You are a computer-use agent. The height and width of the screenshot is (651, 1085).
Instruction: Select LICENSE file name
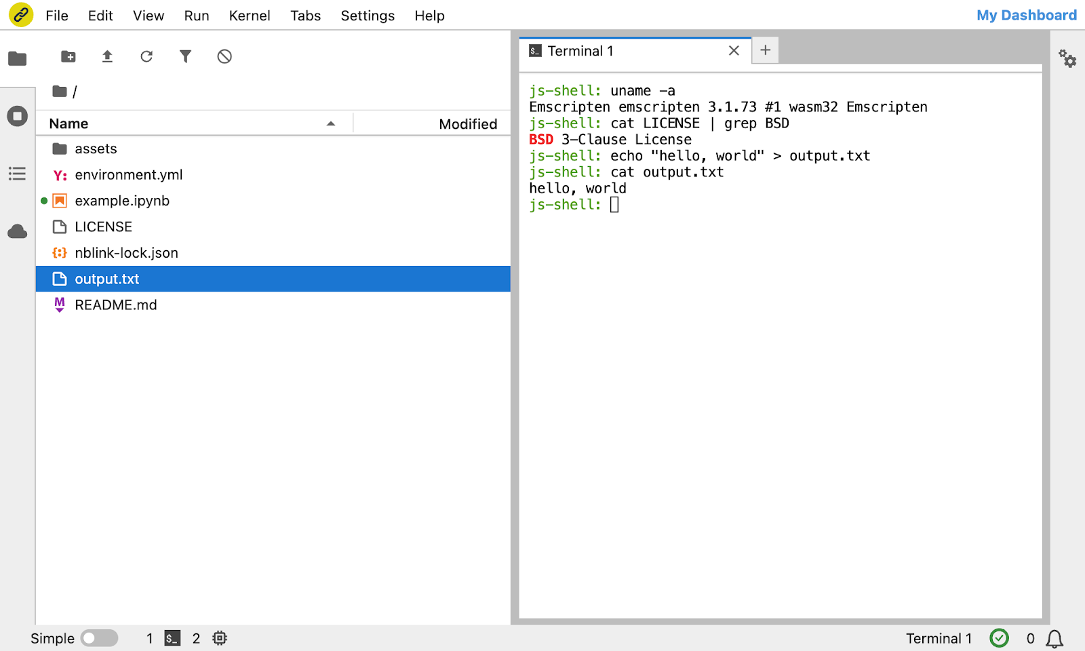coord(103,226)
